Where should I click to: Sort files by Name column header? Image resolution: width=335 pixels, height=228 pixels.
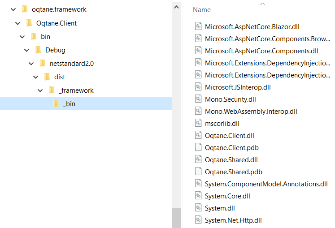(x=202, y=10)
